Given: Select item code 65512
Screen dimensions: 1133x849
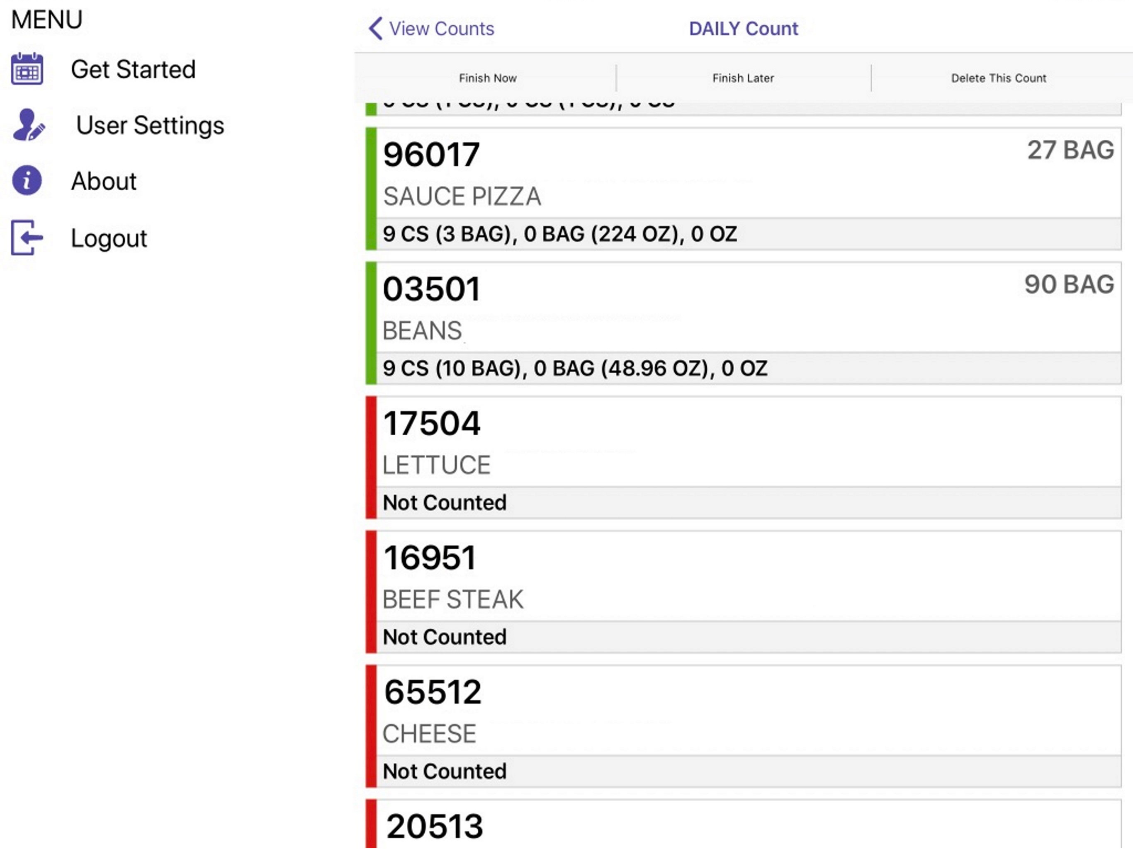Looking at the screenshot, I should pos(433,692).
